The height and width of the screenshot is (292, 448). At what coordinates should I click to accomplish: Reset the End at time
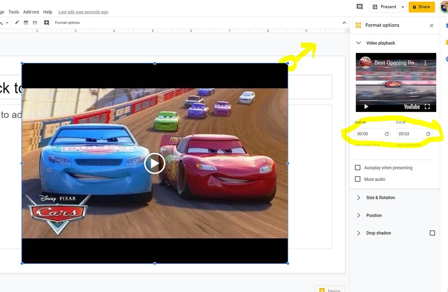click(428, 134)
